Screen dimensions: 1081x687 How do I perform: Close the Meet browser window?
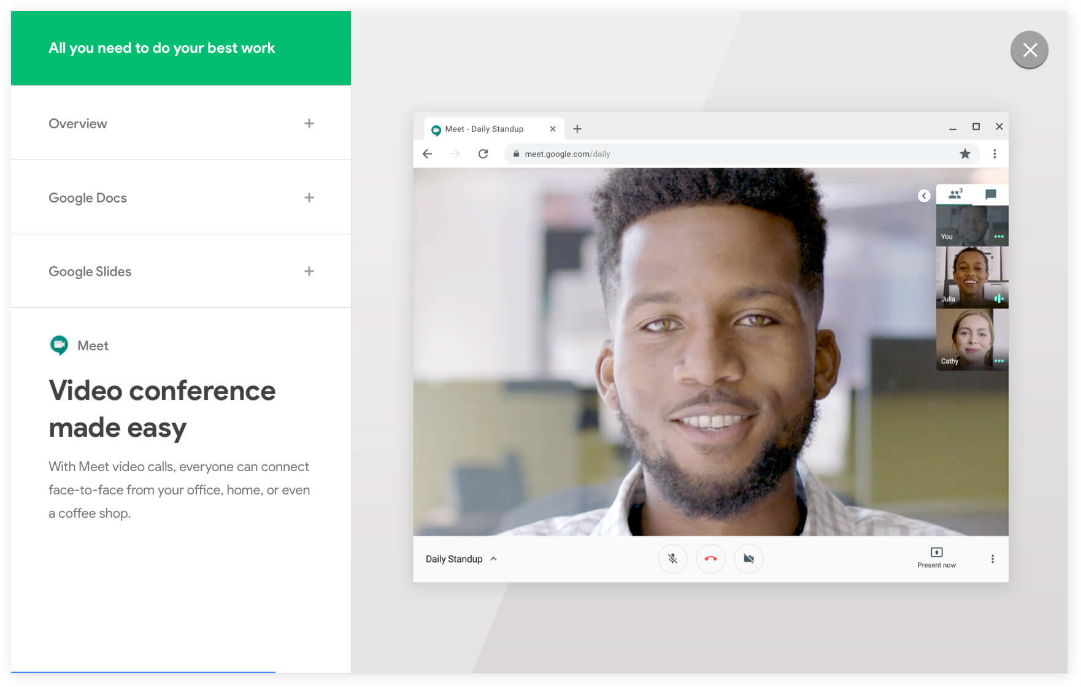999,126
